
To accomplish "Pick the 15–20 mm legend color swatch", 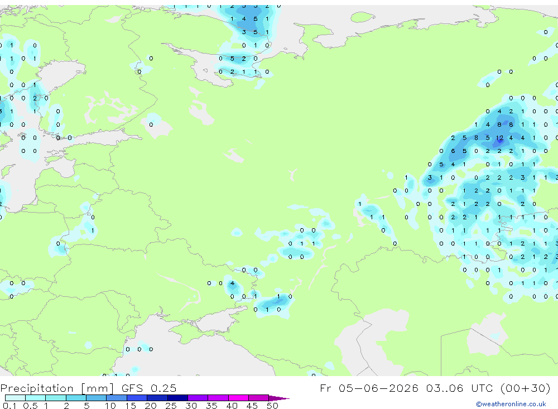I will [x=137, y=398].
